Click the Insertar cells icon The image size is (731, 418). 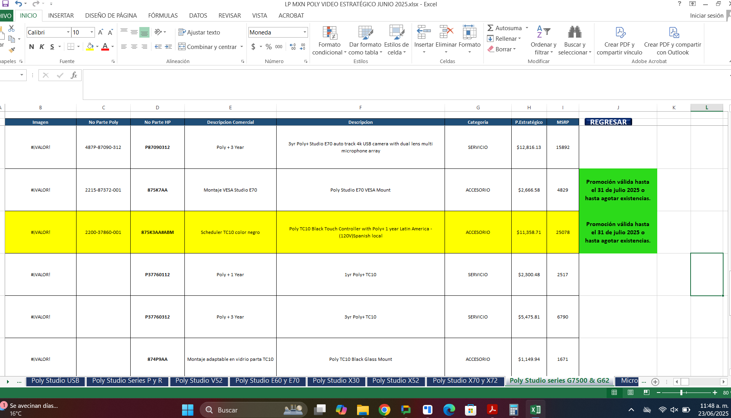pyautogui.click(x=424, y=32)
